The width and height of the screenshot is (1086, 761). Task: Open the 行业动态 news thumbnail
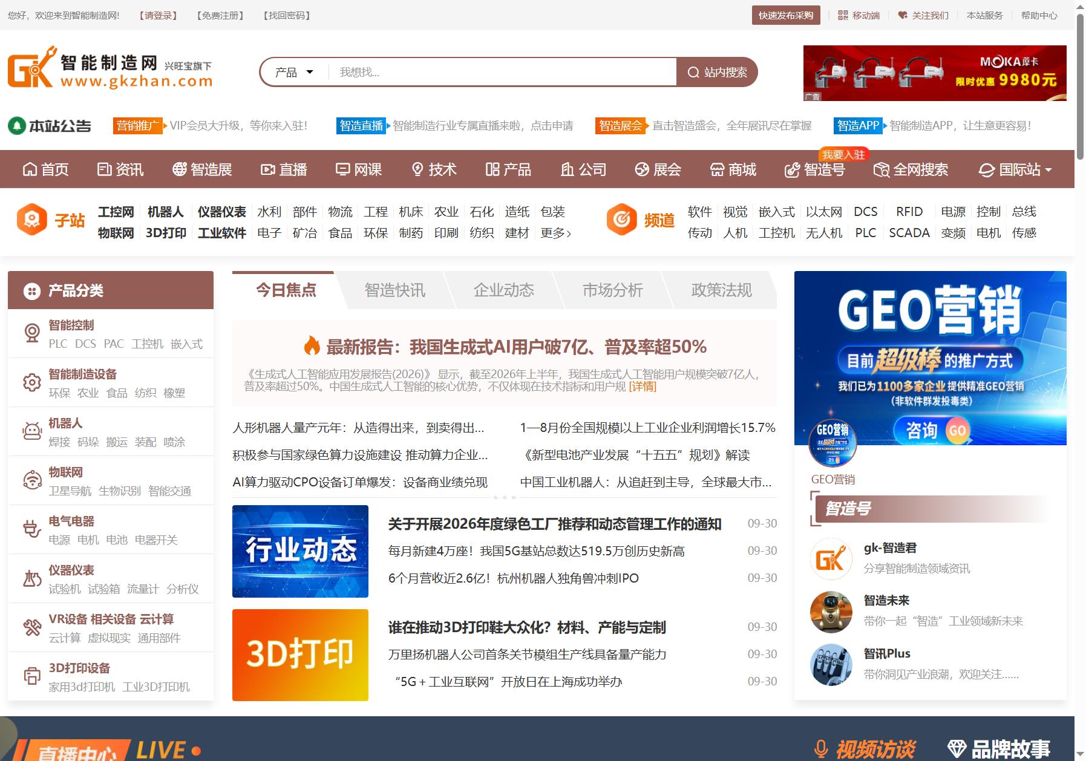(x=300, y=551)
